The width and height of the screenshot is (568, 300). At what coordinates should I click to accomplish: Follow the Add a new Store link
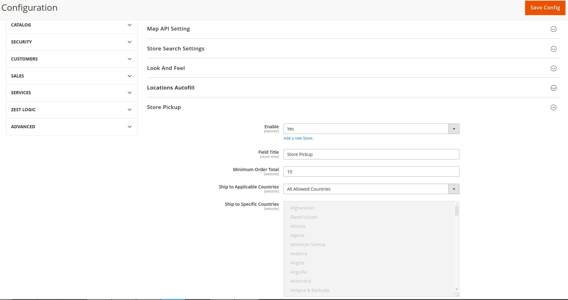coord(298,138)
